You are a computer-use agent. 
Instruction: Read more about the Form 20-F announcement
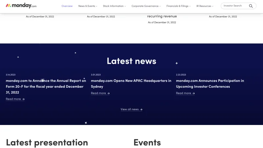pos(15,99)
